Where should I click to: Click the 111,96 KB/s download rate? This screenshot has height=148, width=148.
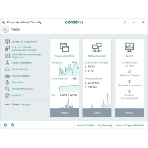pos(94,83)
